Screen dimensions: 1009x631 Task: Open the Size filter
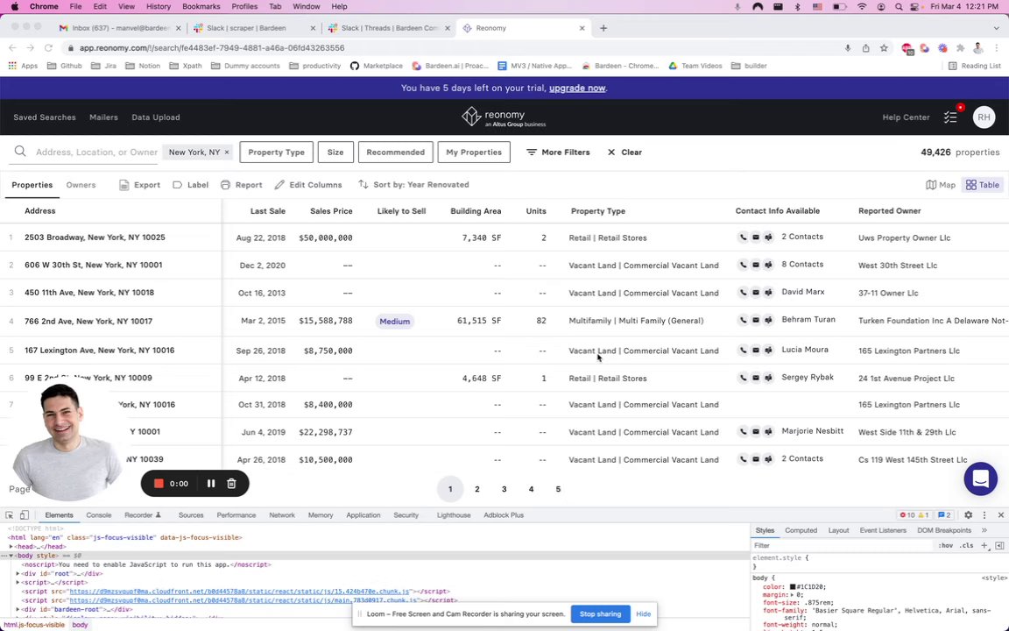pos(335,152)
